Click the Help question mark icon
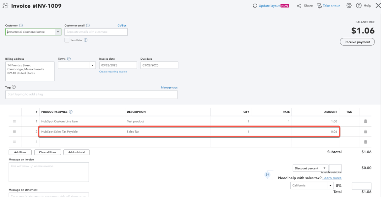Viewport: 381px width, 197px height. coord(359,6)
